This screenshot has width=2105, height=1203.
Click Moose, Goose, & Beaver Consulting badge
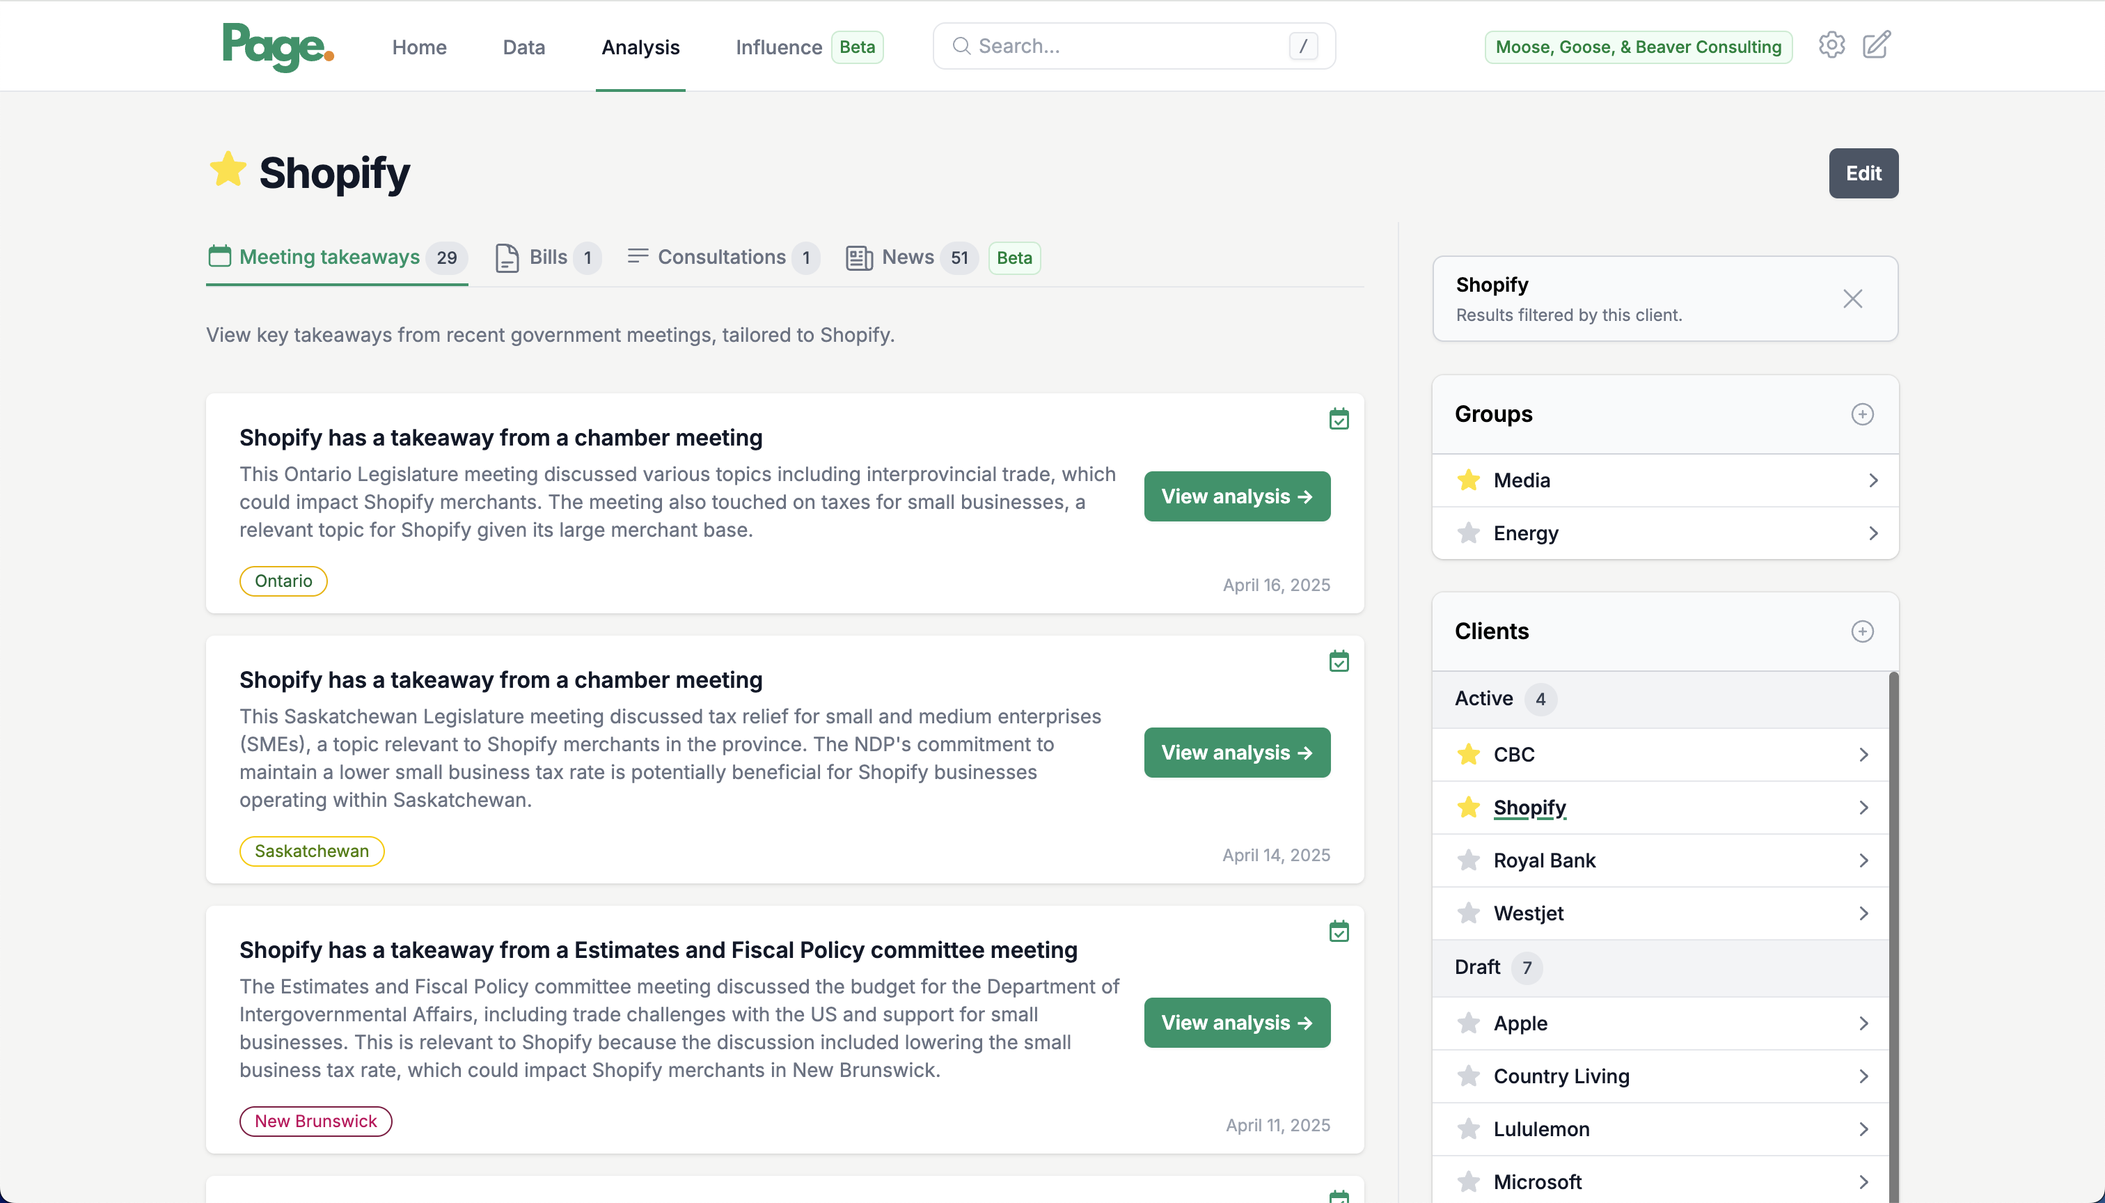(1638, 47)
